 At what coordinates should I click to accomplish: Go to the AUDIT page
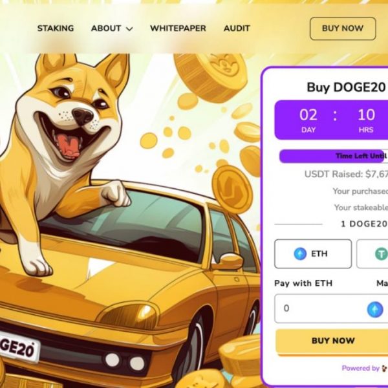coord(237,28)
